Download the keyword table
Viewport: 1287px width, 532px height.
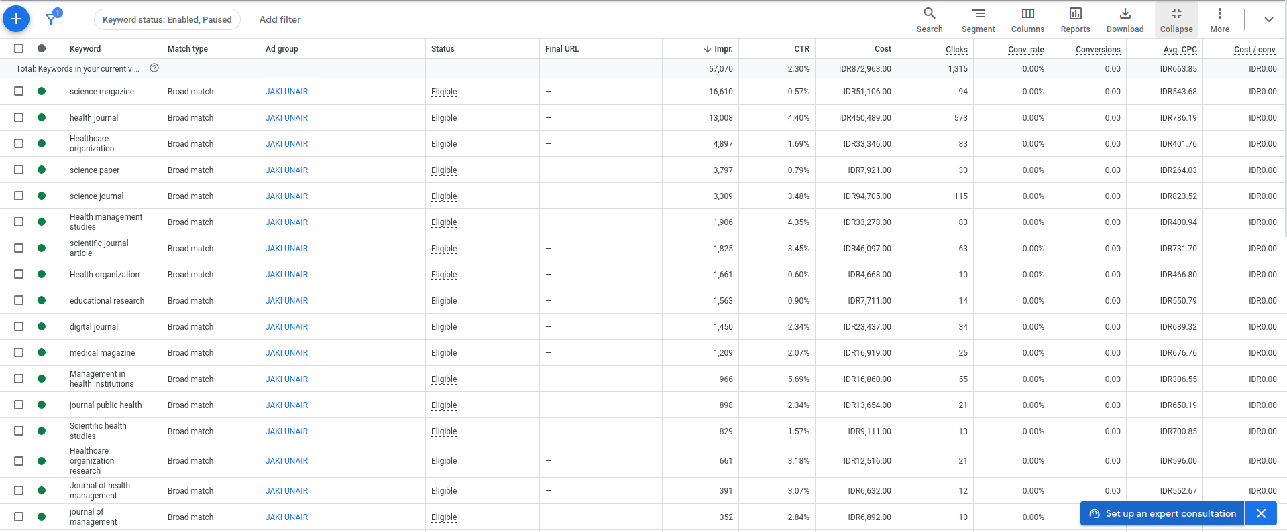point(1125,20)
